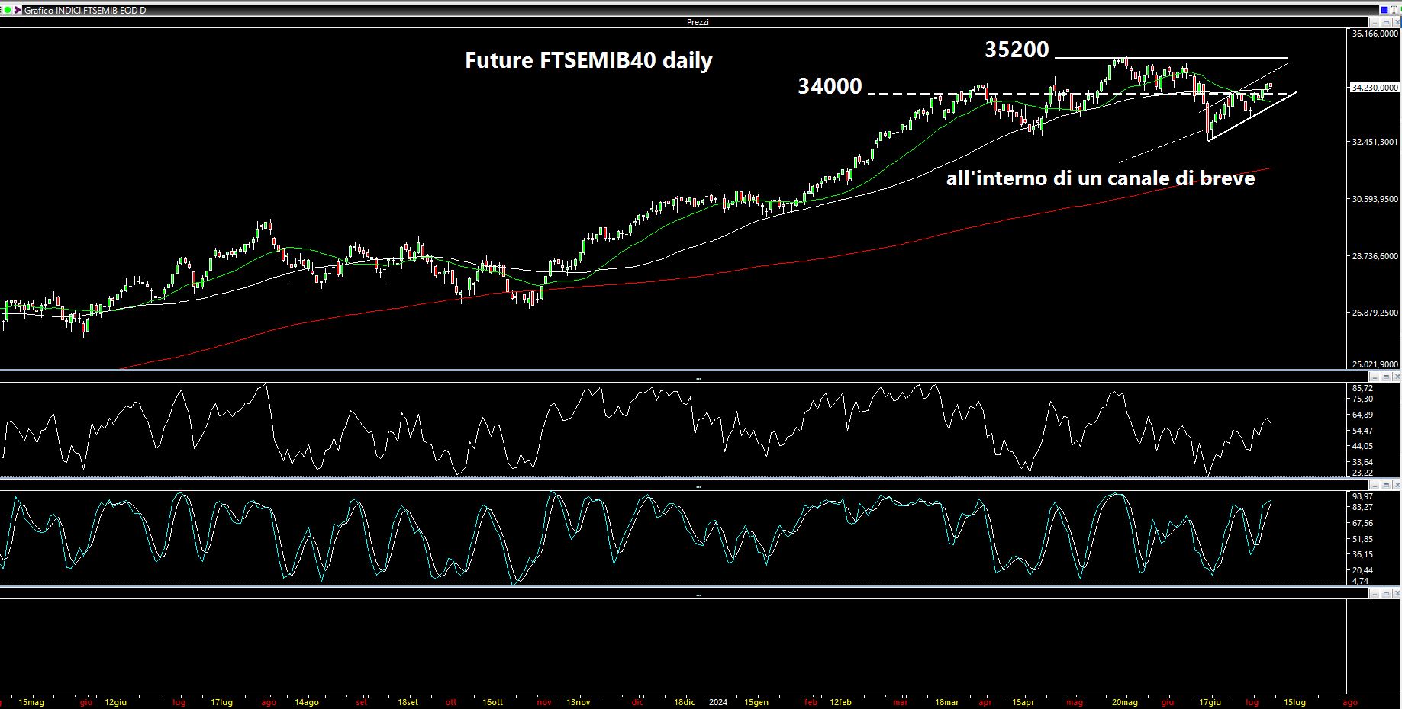1402x709 pixels.
Task: Click the 51,85 stochastic scale value
Action: pyautogui.click(x=1362, y=539)
